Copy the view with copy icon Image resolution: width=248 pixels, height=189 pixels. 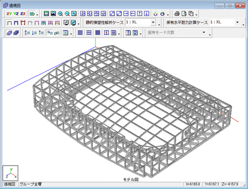191,14
